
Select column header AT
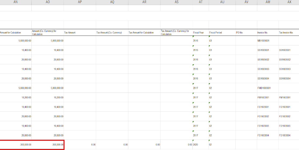[201, 2]
